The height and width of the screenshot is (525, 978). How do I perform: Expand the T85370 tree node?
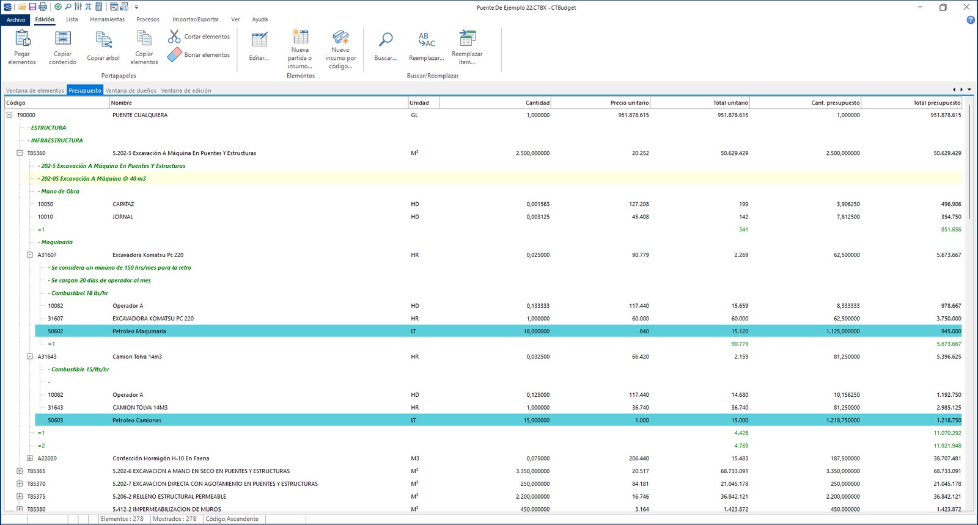tap(20, 483)
